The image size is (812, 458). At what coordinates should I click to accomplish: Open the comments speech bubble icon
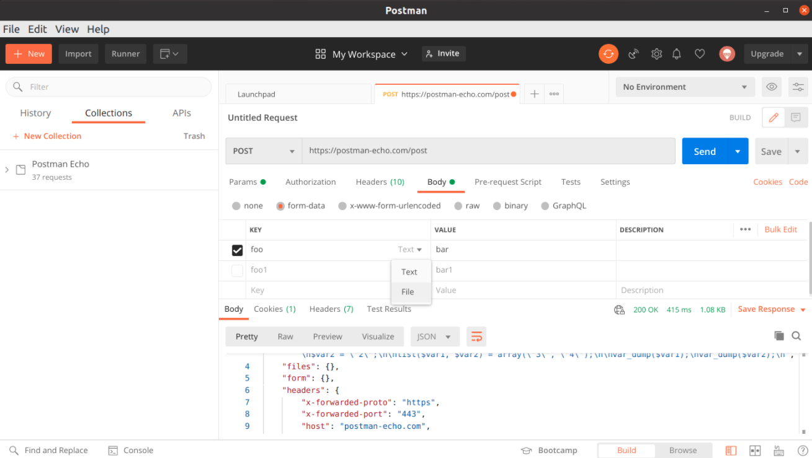(796, 117)
